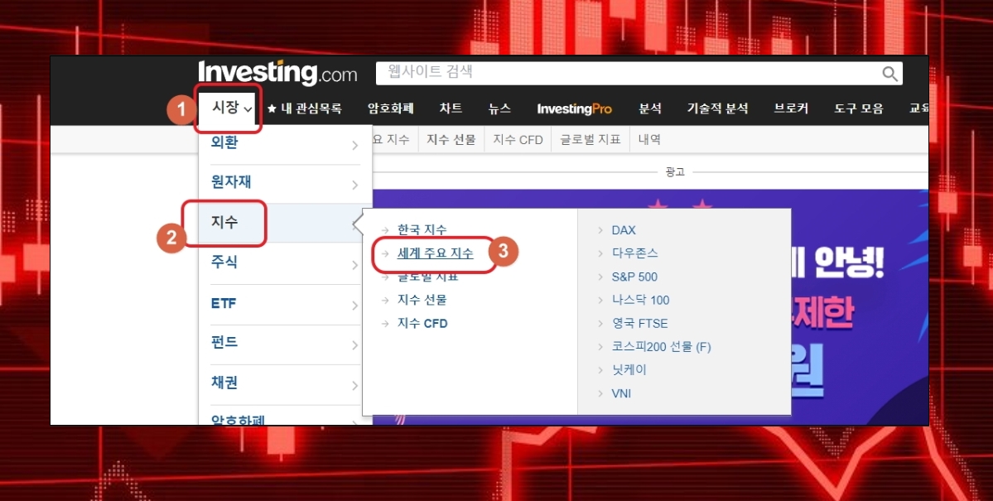
Task: Select the 내역 sub-tab
Action: pyautogui.click(x=649, y=140)
